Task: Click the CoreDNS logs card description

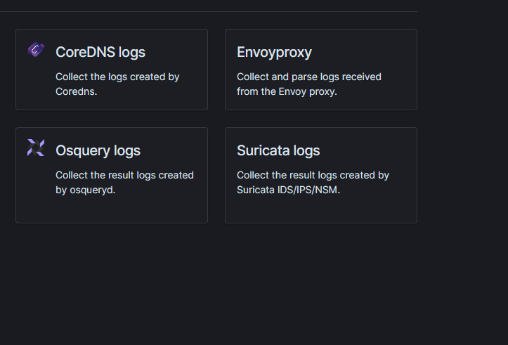Action: tap(117, 84)
